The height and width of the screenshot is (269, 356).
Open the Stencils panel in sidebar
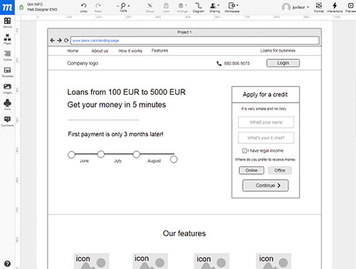(x=7, y=23)
